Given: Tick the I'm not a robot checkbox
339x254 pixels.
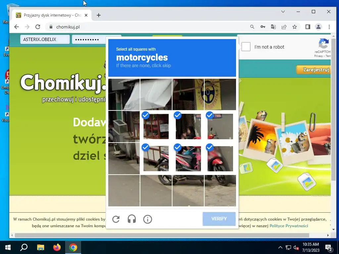Looking at the screenshot, I should coord(246,47).
